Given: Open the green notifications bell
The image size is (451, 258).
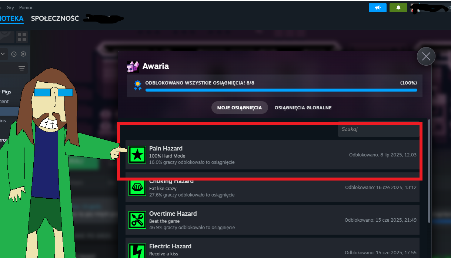Looking at the screenshot, I should (398, 7).
